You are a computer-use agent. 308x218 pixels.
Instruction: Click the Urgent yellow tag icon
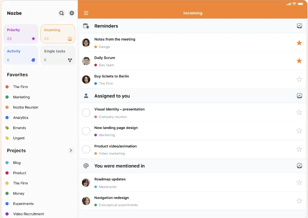(x=7, y=138)
